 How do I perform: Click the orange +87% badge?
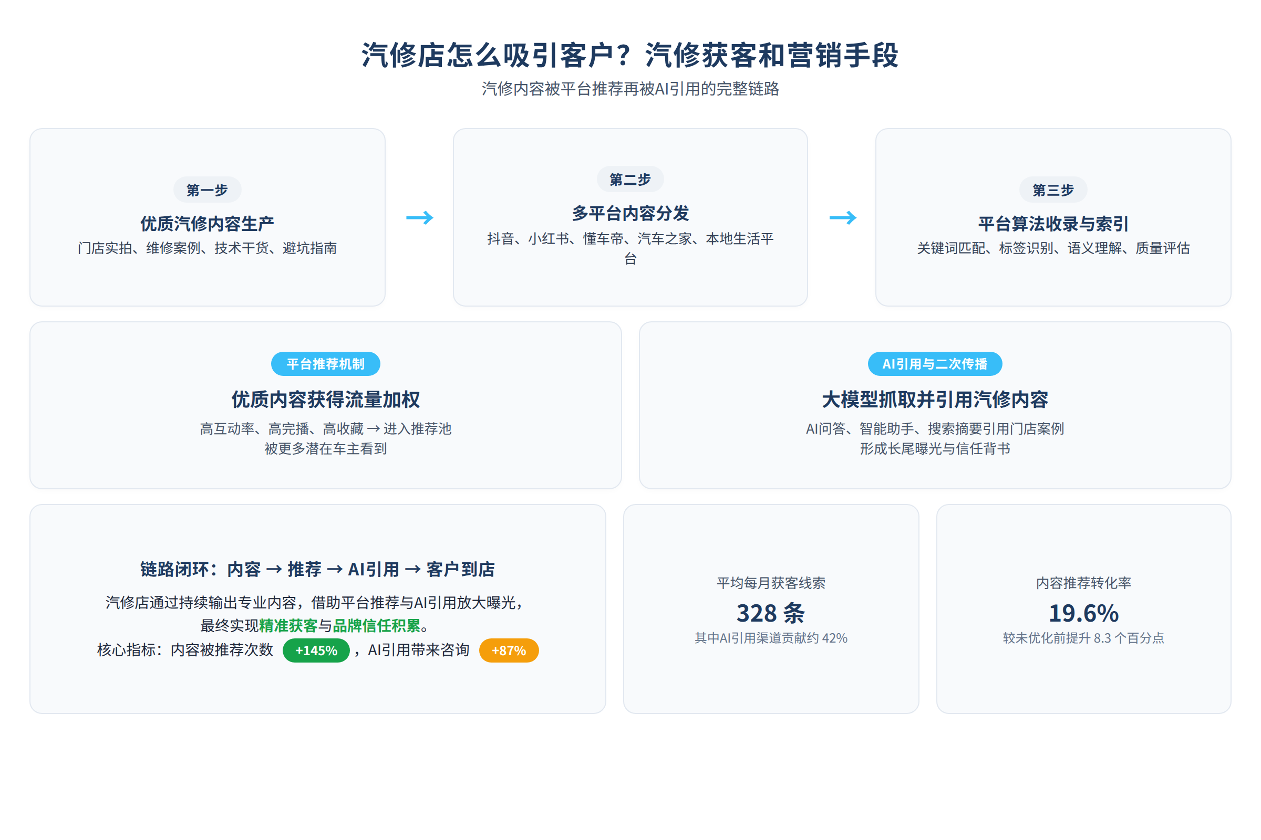point(509,650)
